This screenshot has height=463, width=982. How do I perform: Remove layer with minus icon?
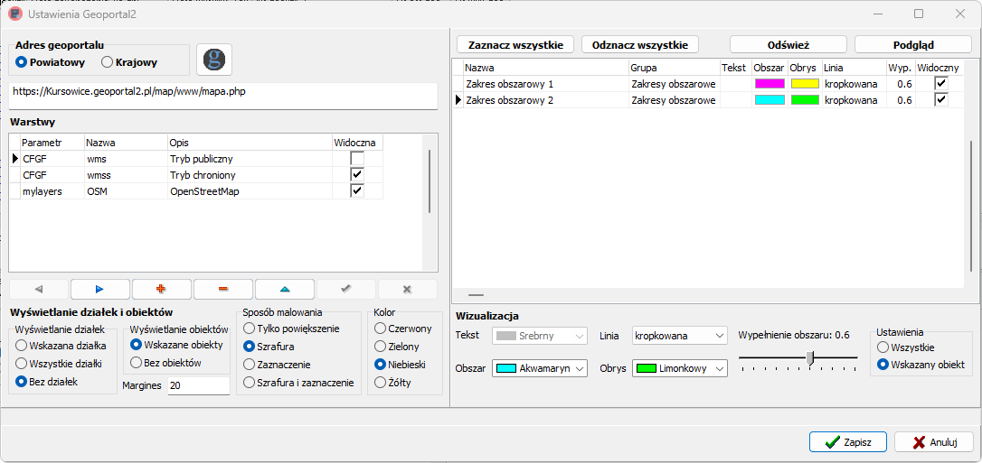click(223, 290)
